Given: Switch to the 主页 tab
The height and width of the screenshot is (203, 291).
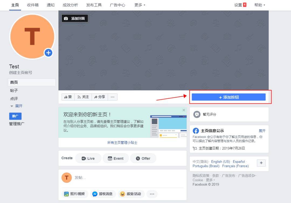Looking at the screenshot, I should pos(15,5).
